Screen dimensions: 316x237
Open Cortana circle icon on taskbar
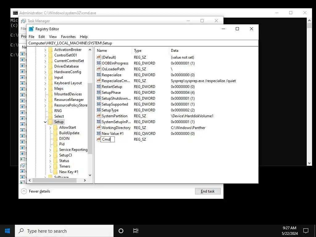click(x=121, y=231)
